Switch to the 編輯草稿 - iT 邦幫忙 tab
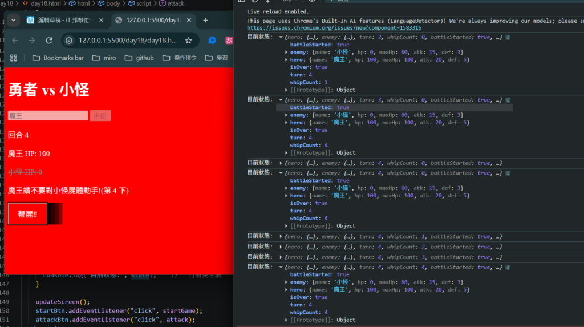Screen dimensions: 584x327 (x=65, y=20)
